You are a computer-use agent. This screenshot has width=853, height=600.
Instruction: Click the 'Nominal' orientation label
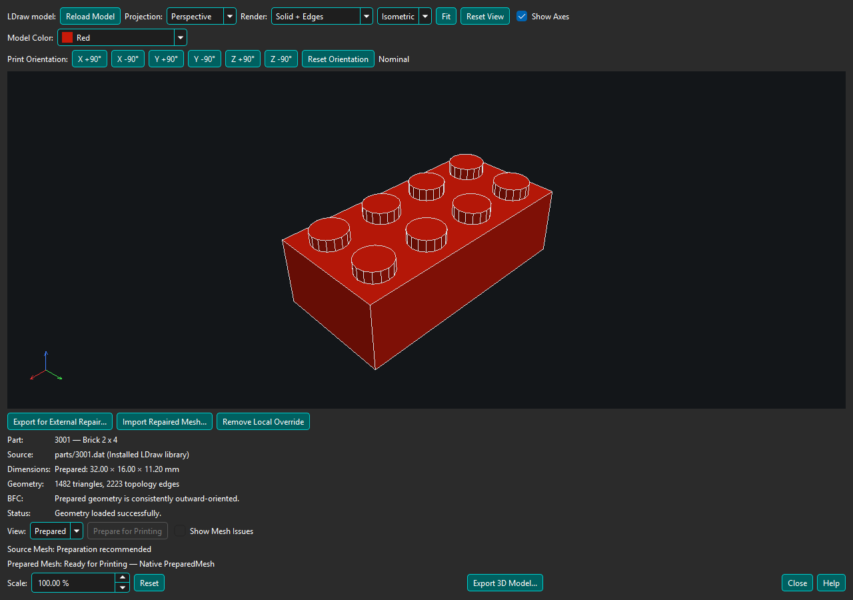click(394, 59)
